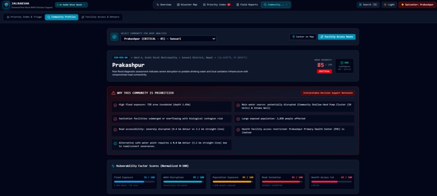Select the Community Profiles sub-tab
This screenshot has width=437, height=196.
tap(62, 17)
